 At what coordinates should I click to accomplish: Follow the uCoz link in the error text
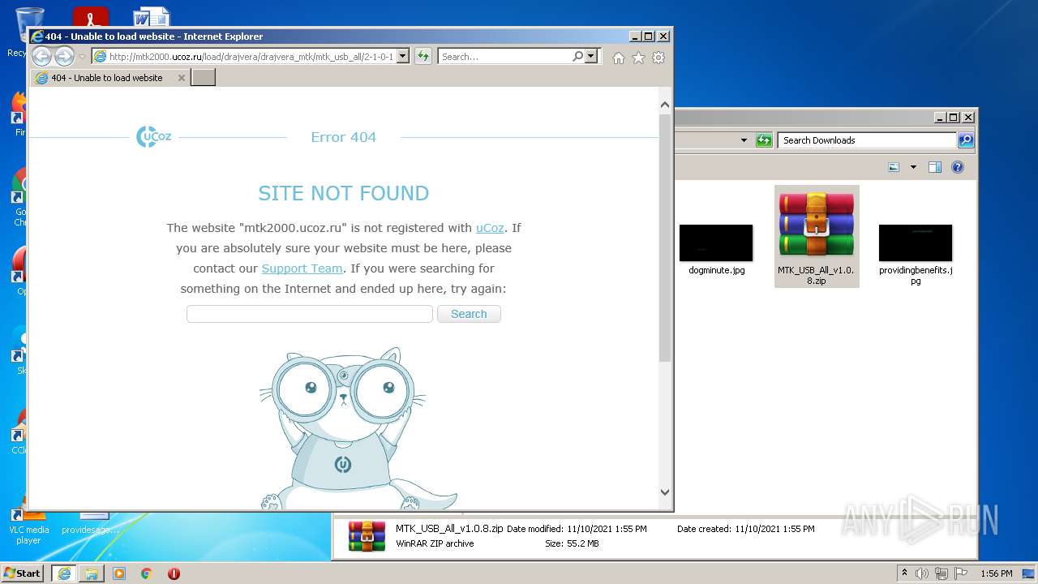[x=490, y=228]
